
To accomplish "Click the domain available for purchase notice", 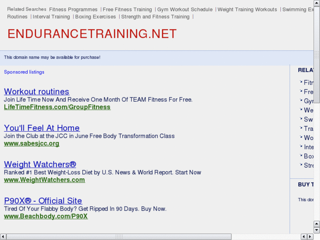I will [52, 57].
